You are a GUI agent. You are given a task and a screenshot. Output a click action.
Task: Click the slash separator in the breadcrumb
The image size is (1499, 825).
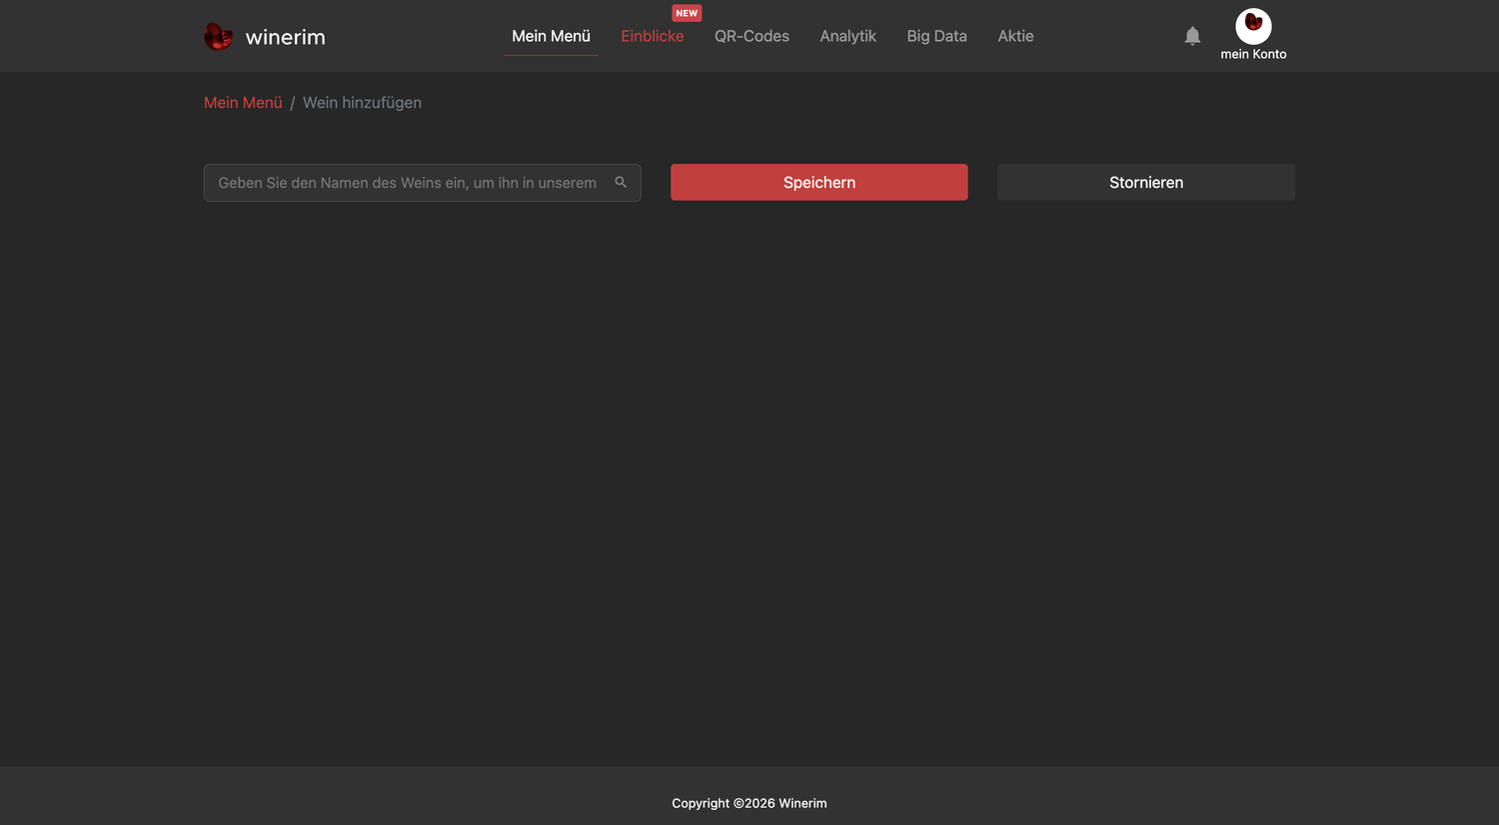(x=293, y=103)
